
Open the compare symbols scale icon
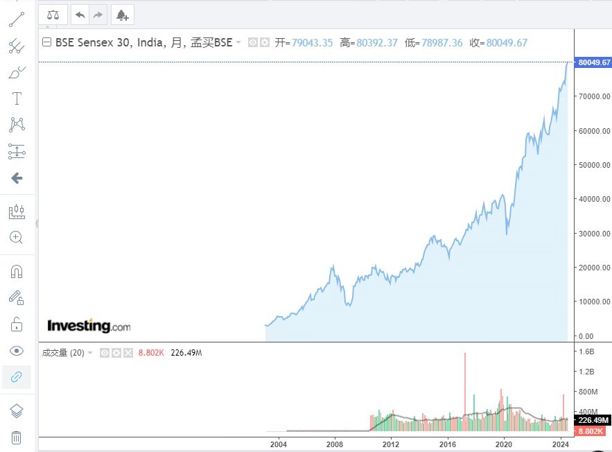point(53,15)
